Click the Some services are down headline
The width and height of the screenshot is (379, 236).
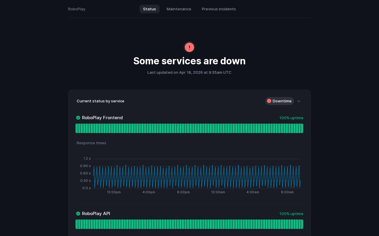[189, 61]
